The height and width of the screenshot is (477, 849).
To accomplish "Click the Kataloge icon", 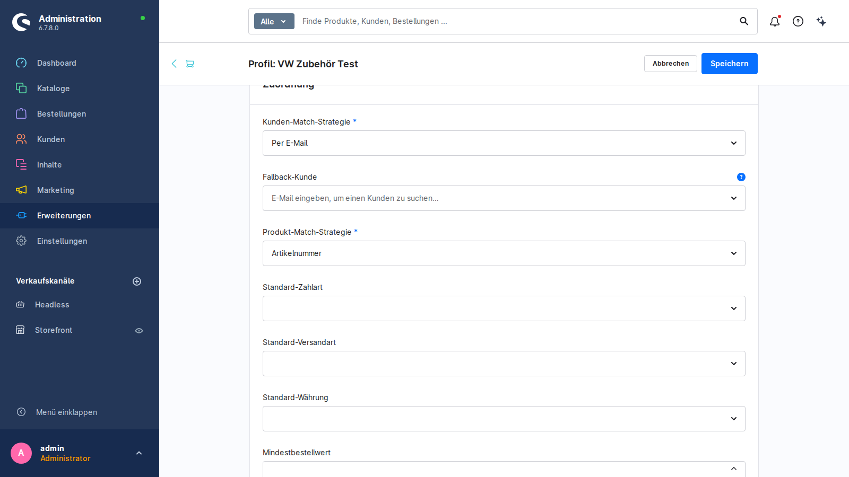I will tap(21, 89).
